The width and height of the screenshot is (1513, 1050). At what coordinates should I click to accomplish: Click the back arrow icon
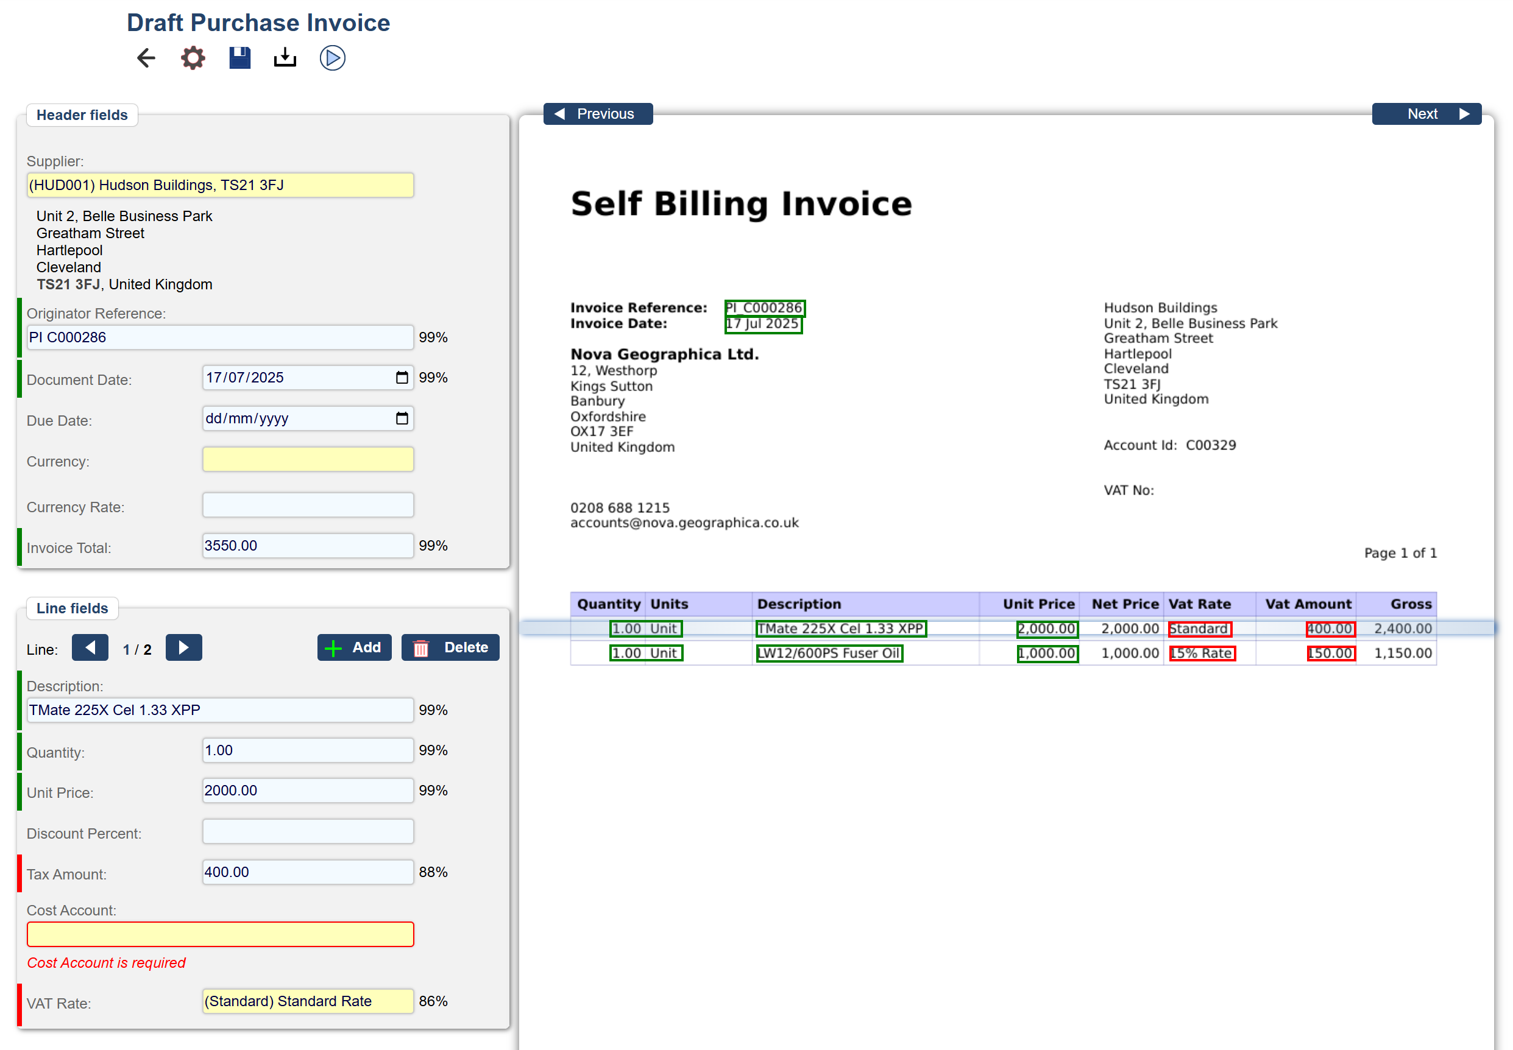pyautogui.click(x=146, y=58)
